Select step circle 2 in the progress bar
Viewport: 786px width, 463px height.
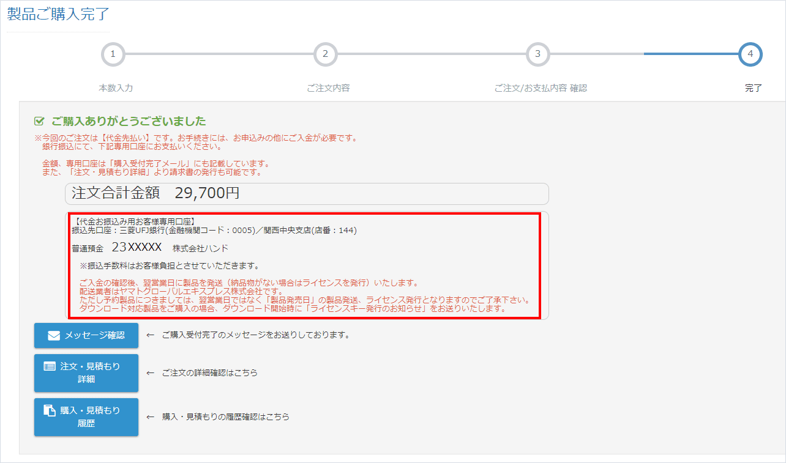point(326,54)
